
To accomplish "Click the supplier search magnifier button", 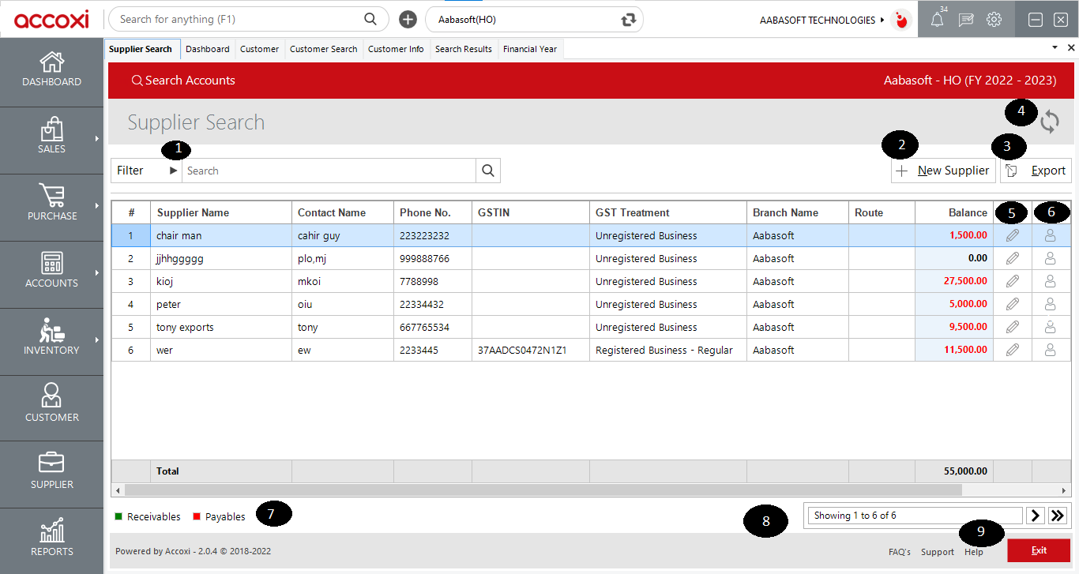I will click(x=488, y=171).
